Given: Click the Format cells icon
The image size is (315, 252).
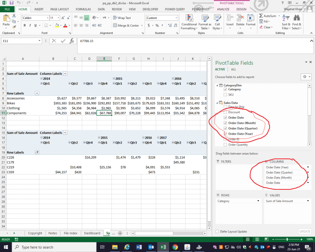Looking at the screenshot, I should tap(251, 18).
